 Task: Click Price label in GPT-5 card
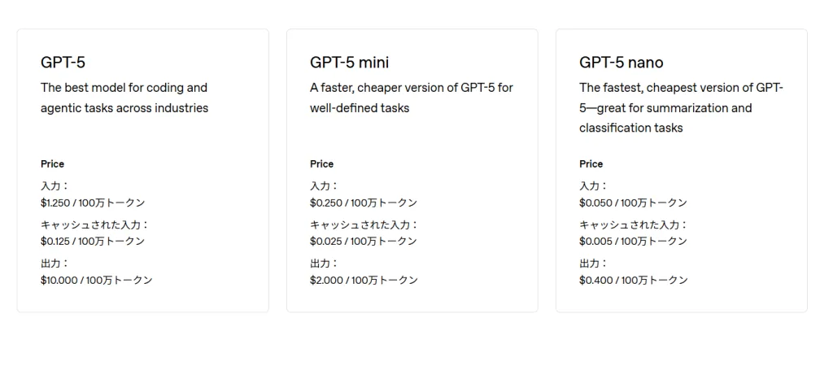(x=52, y=164)
